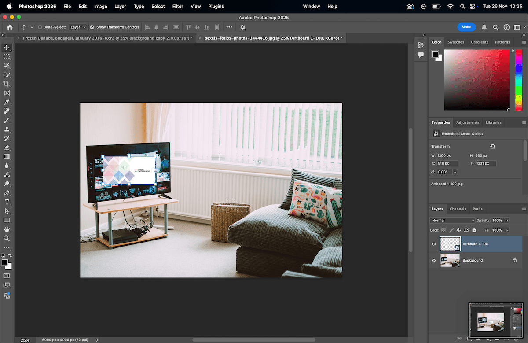Select the Move tool
This screenshot has height=343, width=528.
7,47
